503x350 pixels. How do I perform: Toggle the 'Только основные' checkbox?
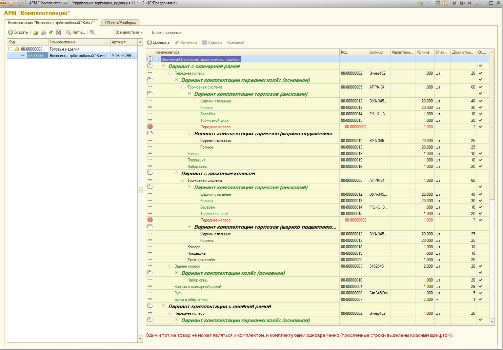click(x=148, y=33)
